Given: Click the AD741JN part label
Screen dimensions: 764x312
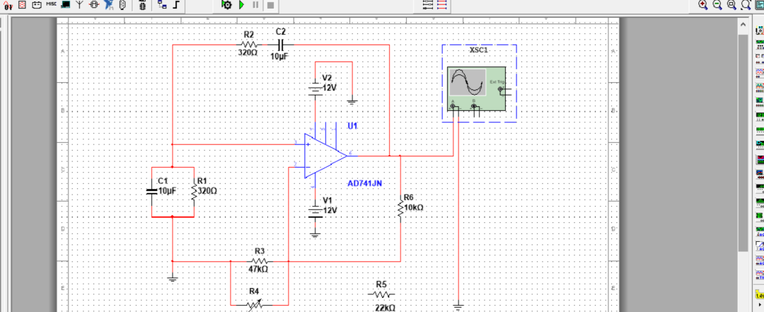Looking at the screenshot, I should click(x=364, y=184).
